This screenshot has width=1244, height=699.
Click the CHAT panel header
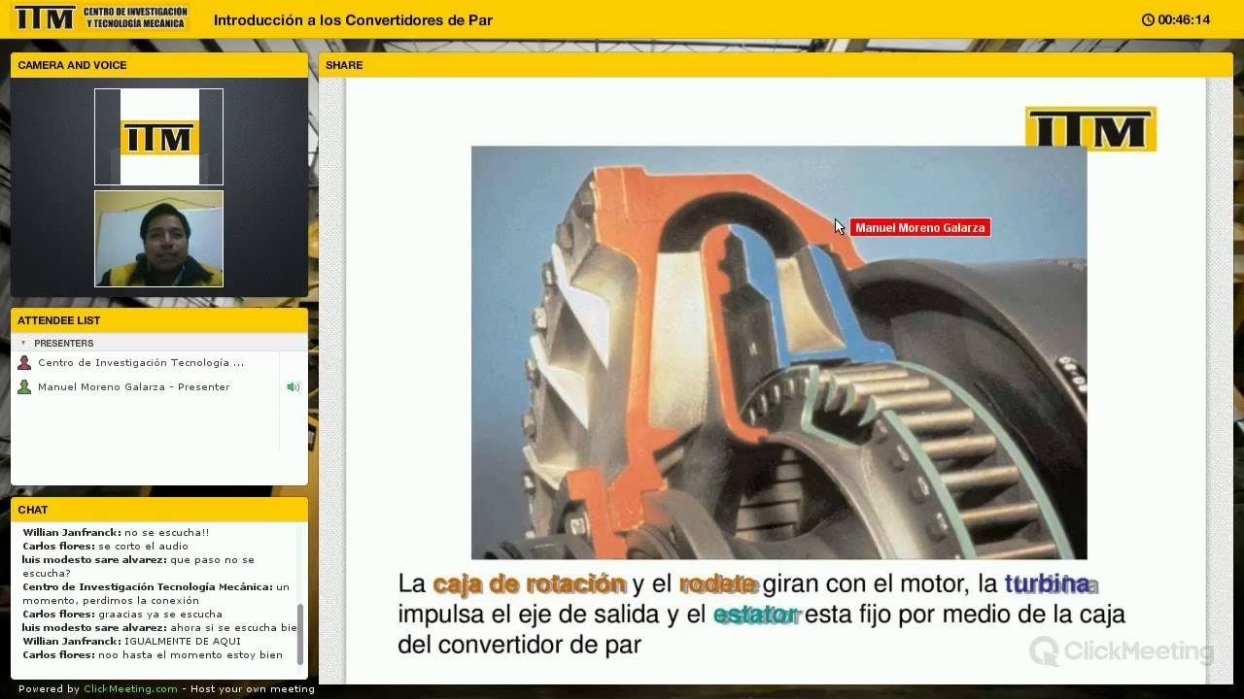pyautogui.click(x=159, y=510)
